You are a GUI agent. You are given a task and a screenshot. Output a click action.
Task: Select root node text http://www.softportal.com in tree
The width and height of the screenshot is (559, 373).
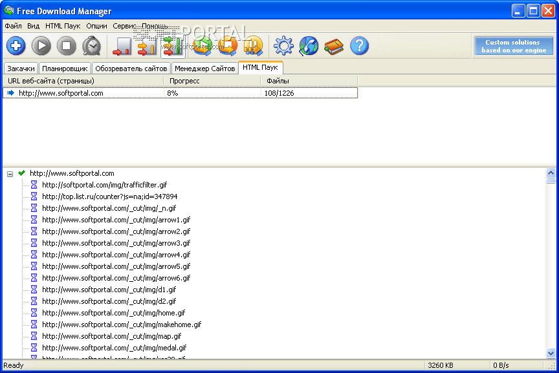(72, 173)
